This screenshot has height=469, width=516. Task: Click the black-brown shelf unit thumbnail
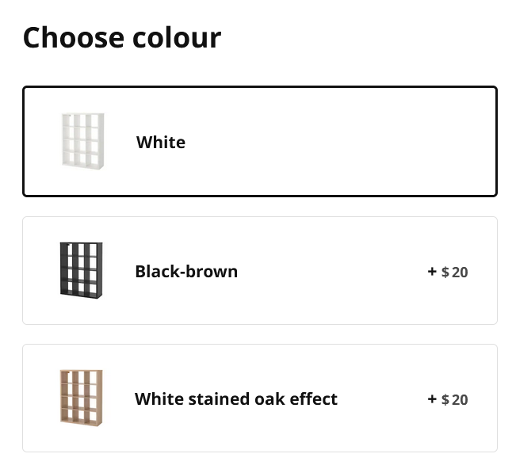click(81, 269)
